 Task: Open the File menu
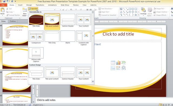click(3, 5)
